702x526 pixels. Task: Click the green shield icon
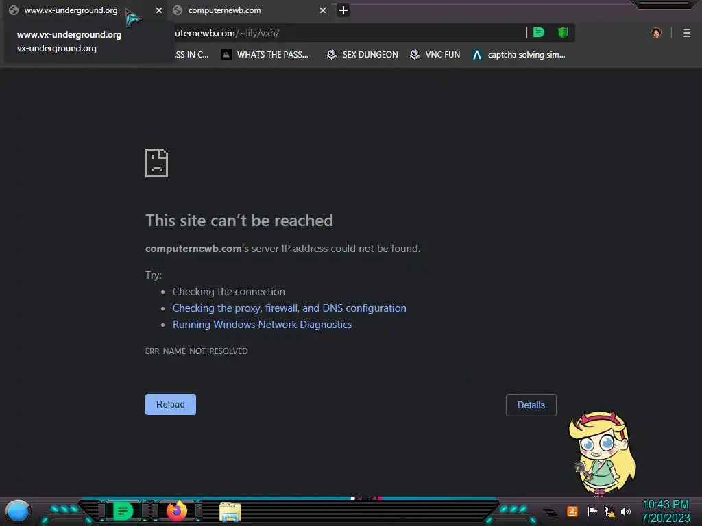[563, 33]
